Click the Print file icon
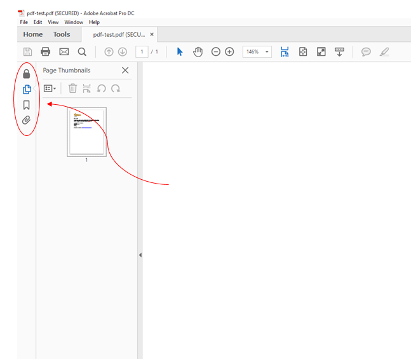The height and width of the screenshot is (359, 411). click(x=46, y=52)
